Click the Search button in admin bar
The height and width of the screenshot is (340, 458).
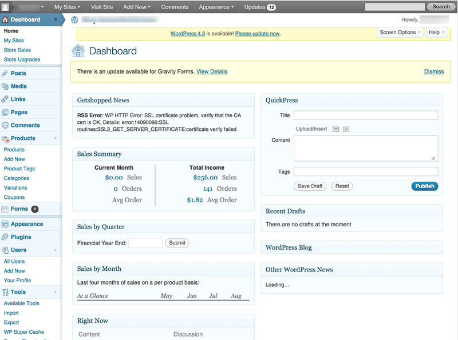441,7
